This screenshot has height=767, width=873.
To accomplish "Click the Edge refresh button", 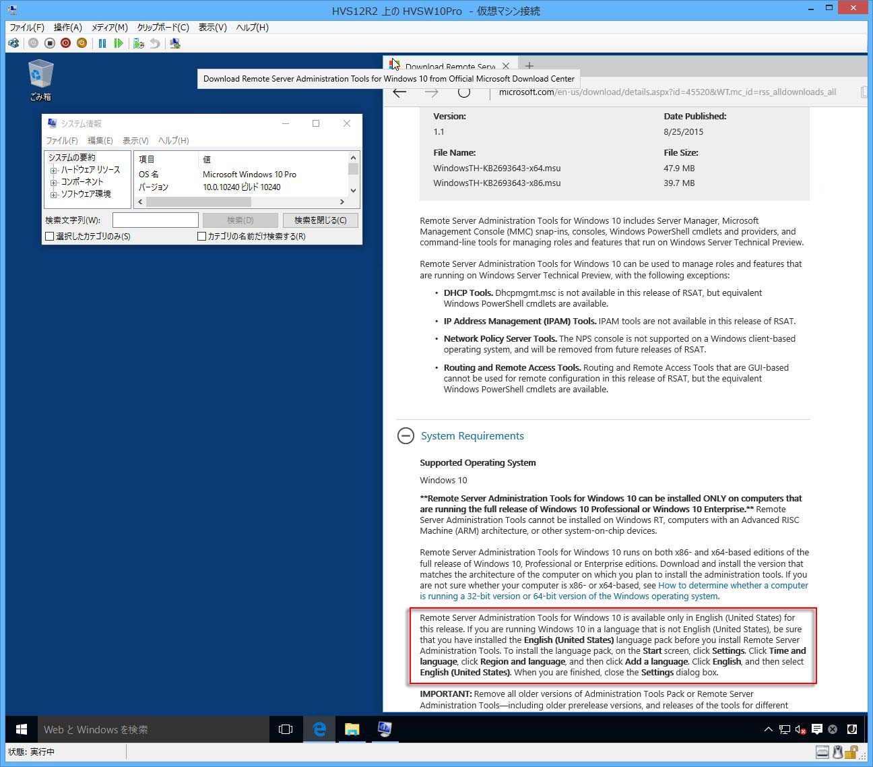I will tap(464, 92).
